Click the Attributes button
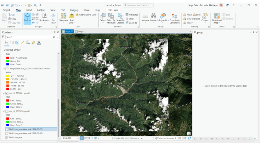260x146 pixels. pyautogui.click(x=132, y=15)
